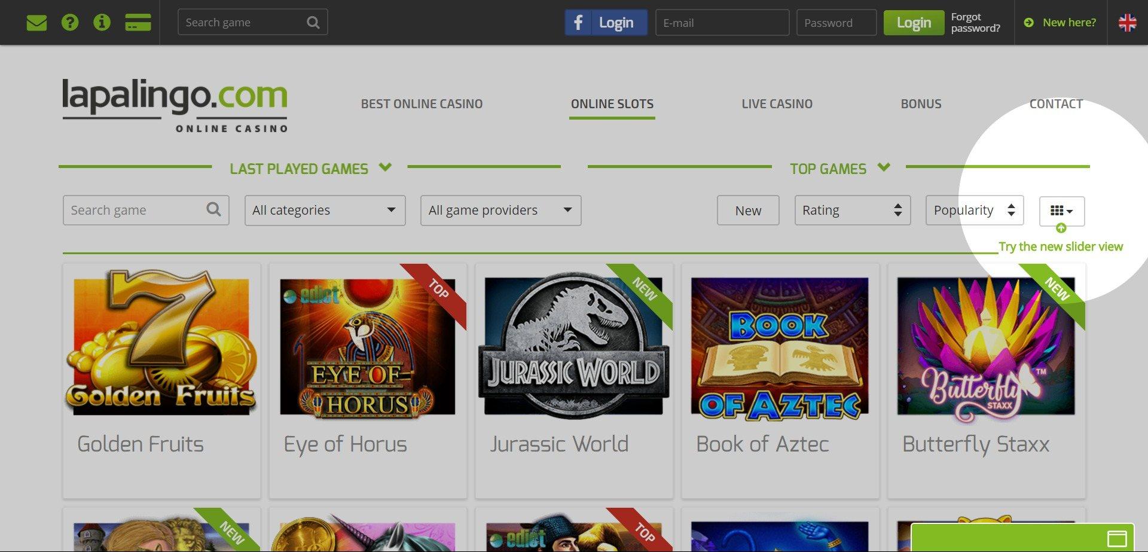The height and width of the screenshot is (552, 1148).
Task: Click the Butterfly Staxx title text
Action: coord(976,444)
